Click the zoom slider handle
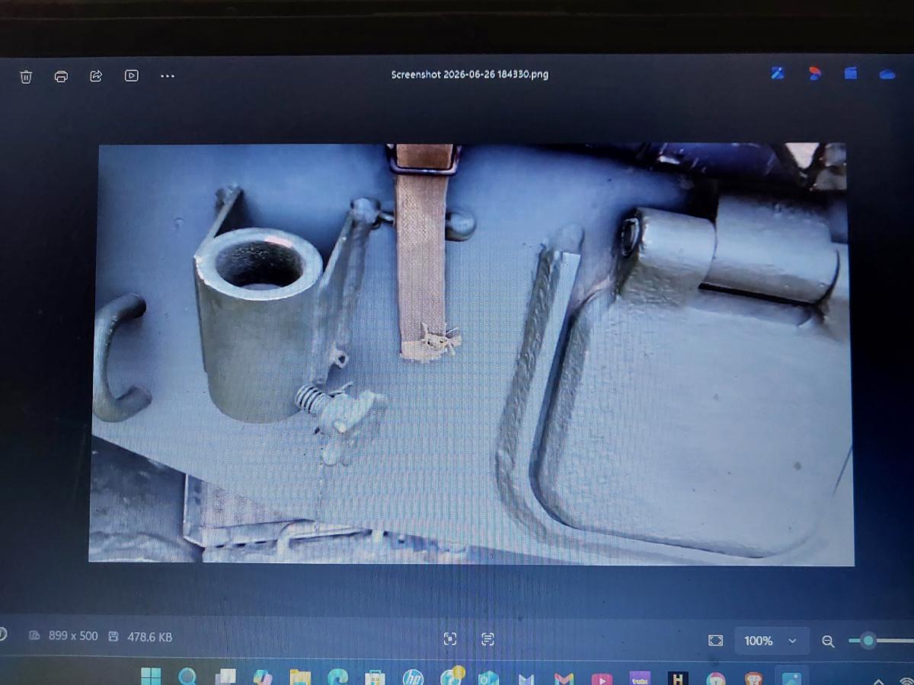914x685 pixels. click(x=868, y=641)
